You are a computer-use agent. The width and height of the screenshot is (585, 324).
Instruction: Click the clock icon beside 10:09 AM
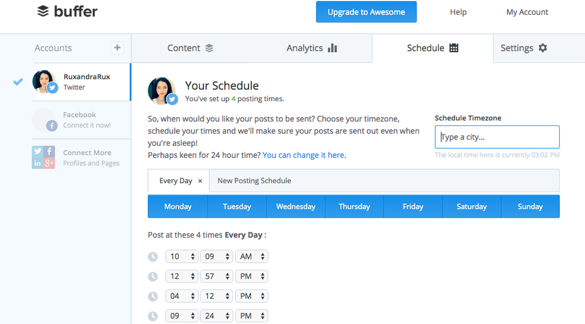tap(153, 257)
